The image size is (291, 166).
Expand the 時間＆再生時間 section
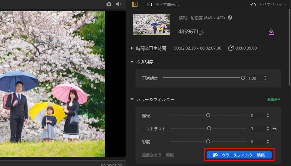(x=132, y=48)
